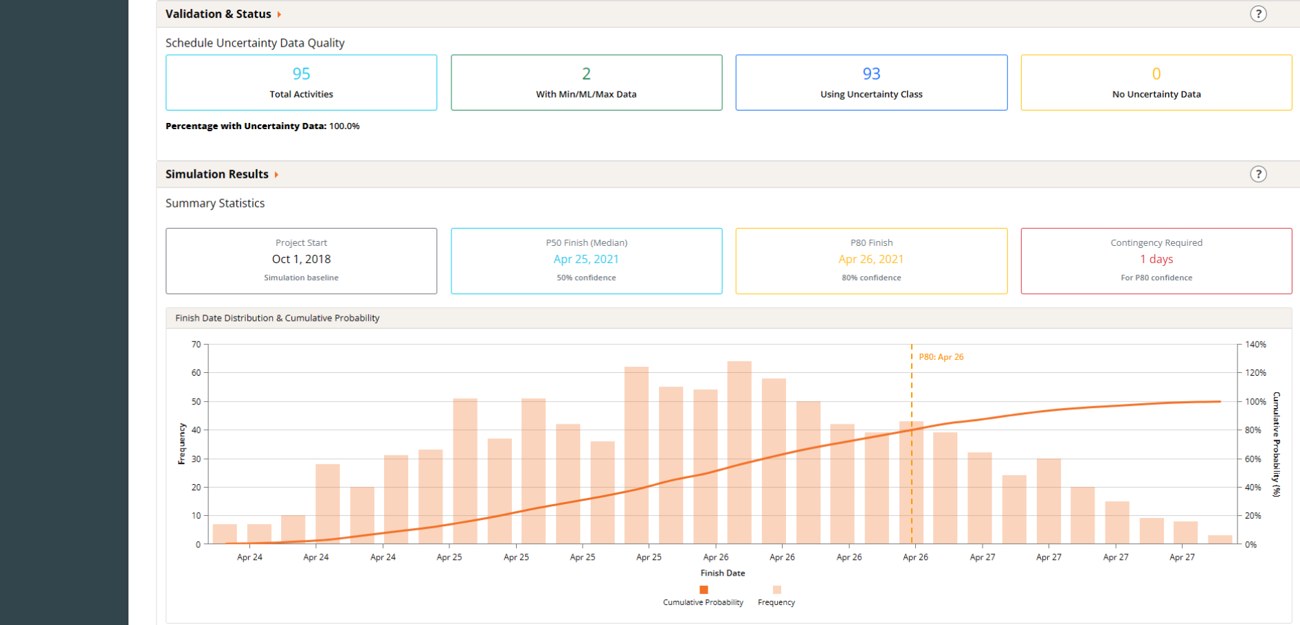1300x625 pixels.
Task: Select the With Min/ML/Max Data card
Action: pyautogui.click(x=586, y=82)
